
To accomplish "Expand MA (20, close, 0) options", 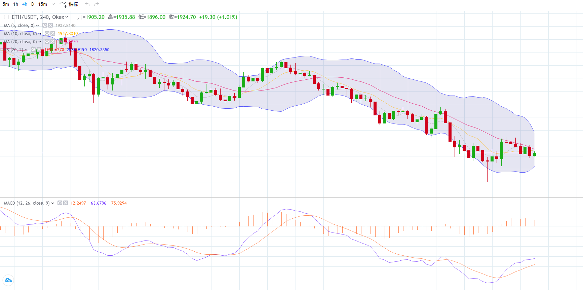I will (x=40, y=42).
